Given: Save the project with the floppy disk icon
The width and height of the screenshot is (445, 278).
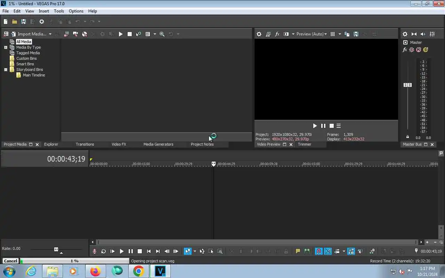Looking at the screenshot, I should 24,22.
